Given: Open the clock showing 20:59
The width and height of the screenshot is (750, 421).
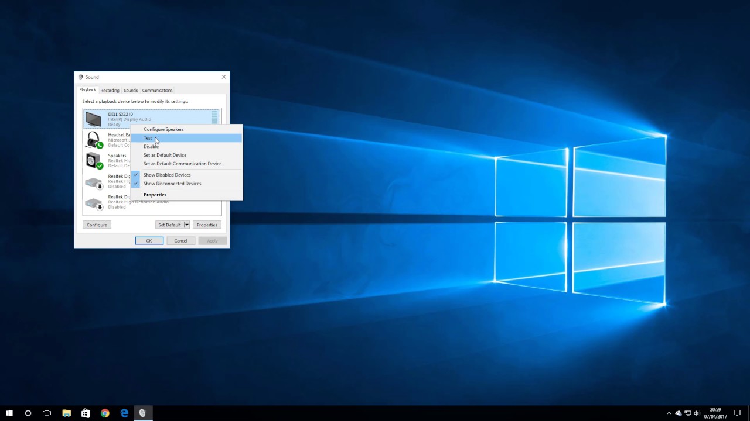Looking at the screenshot, I should click(715, 413).
